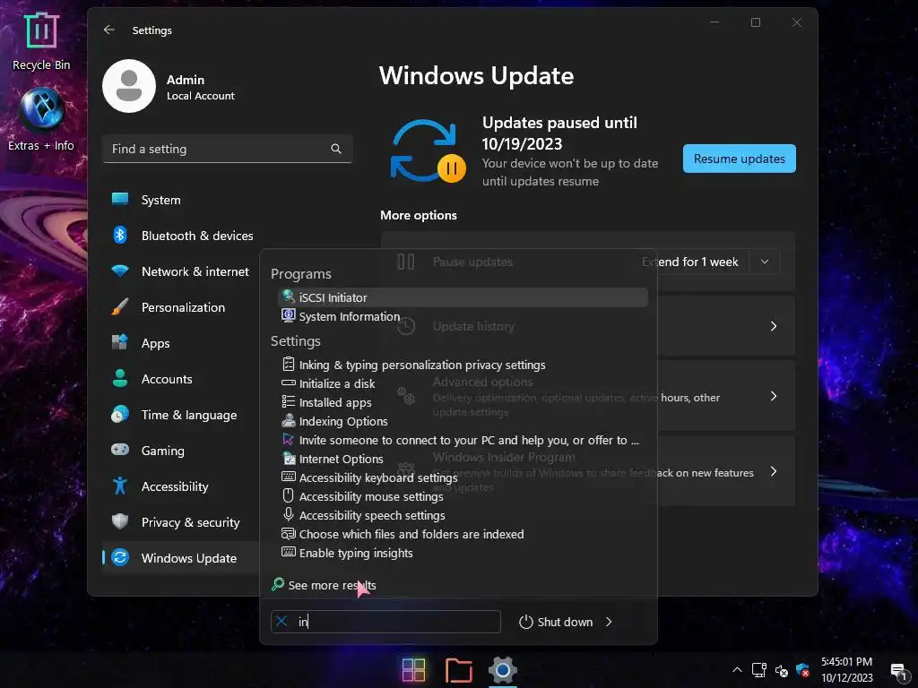Open File Explorer from taskbar
The width and height of the screenshot is (918, 688).
pos(458,670)
